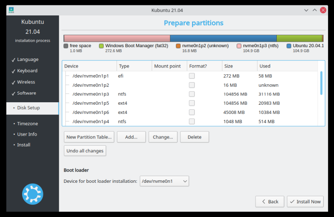Click the Delete partition button
This screenshot has width=334, height=217.
click(195, 137)
